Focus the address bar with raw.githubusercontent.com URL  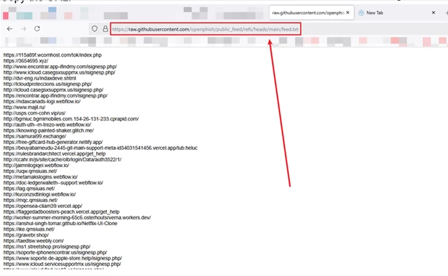pyautogui.click(x=205, y=29)
